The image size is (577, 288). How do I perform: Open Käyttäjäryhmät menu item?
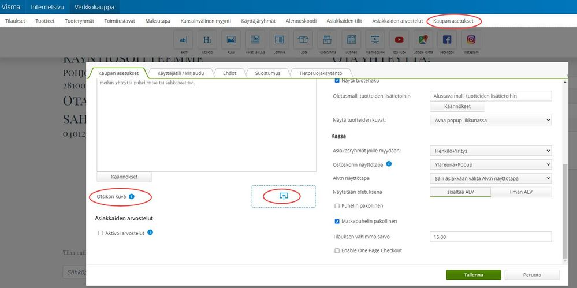(x=258, y=21)
